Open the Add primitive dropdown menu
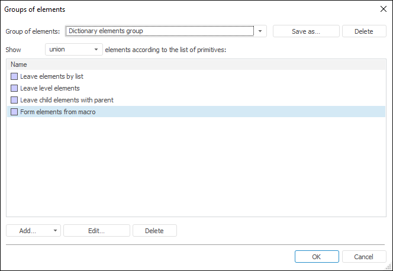 click(x=55, y=231)
